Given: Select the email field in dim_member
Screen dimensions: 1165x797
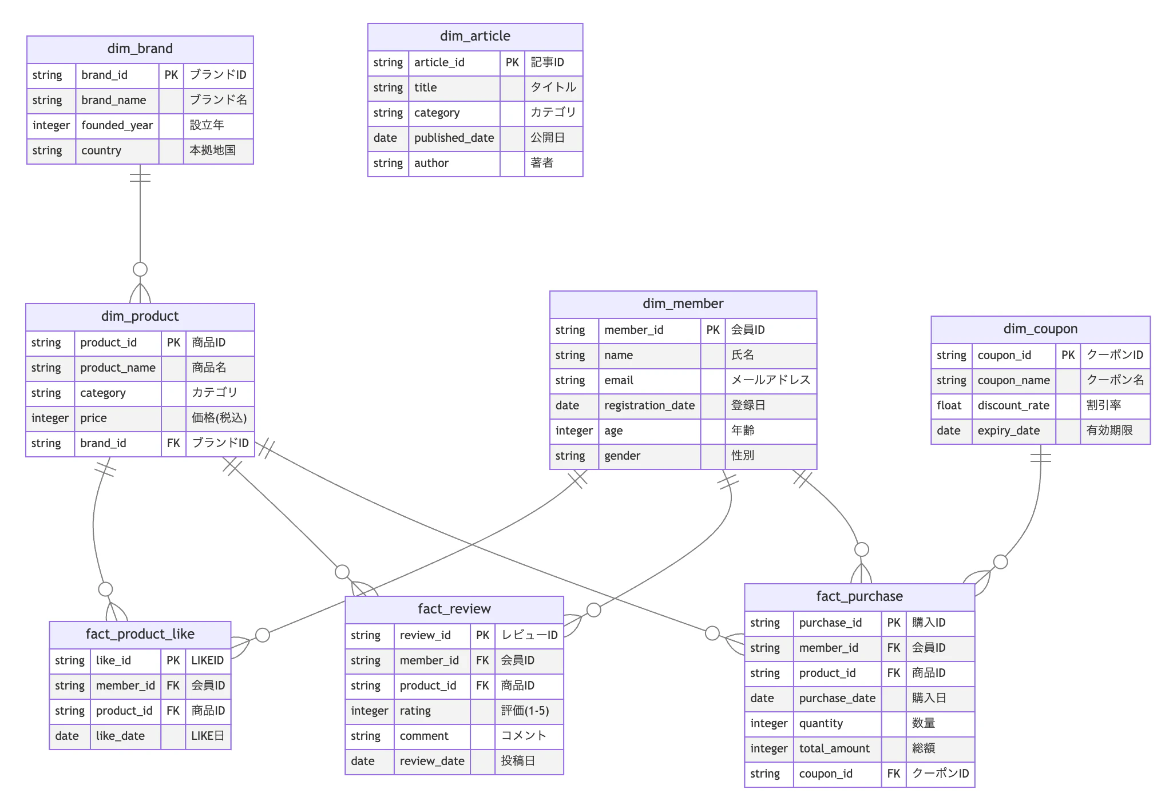Looking at the screenshot, I should pos(649,380).
